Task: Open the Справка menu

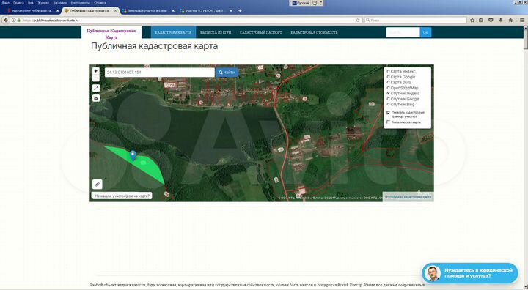Action: pyautogui.click(x=100, y=3)
